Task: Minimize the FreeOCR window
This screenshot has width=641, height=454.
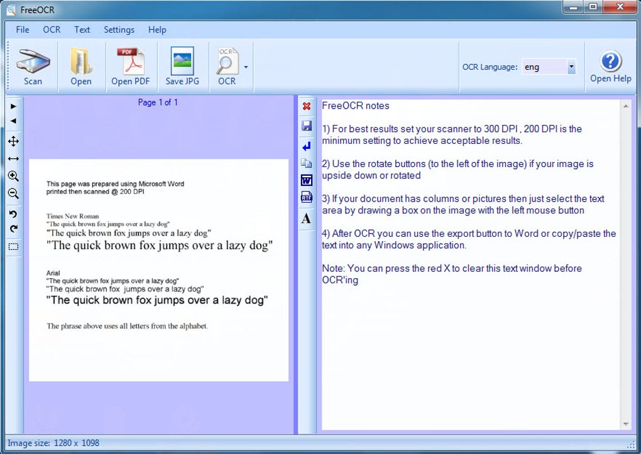Action: pos(573,7)
